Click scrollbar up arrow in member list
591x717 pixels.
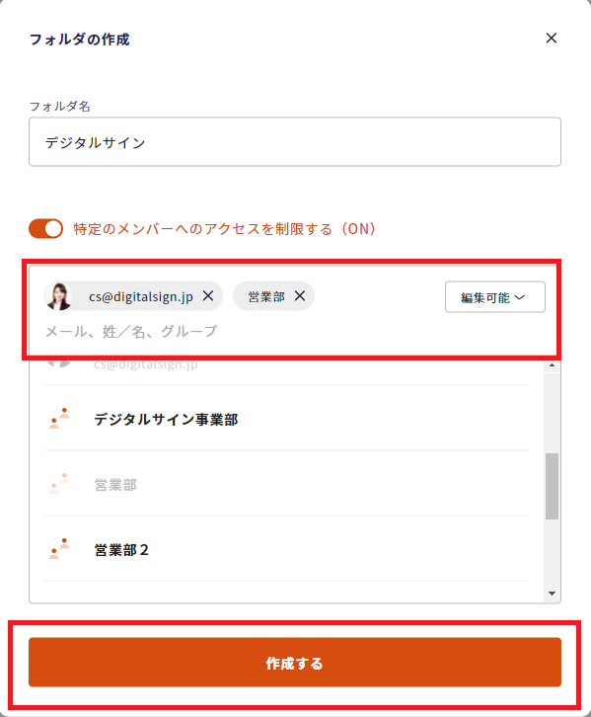(552, 365)
